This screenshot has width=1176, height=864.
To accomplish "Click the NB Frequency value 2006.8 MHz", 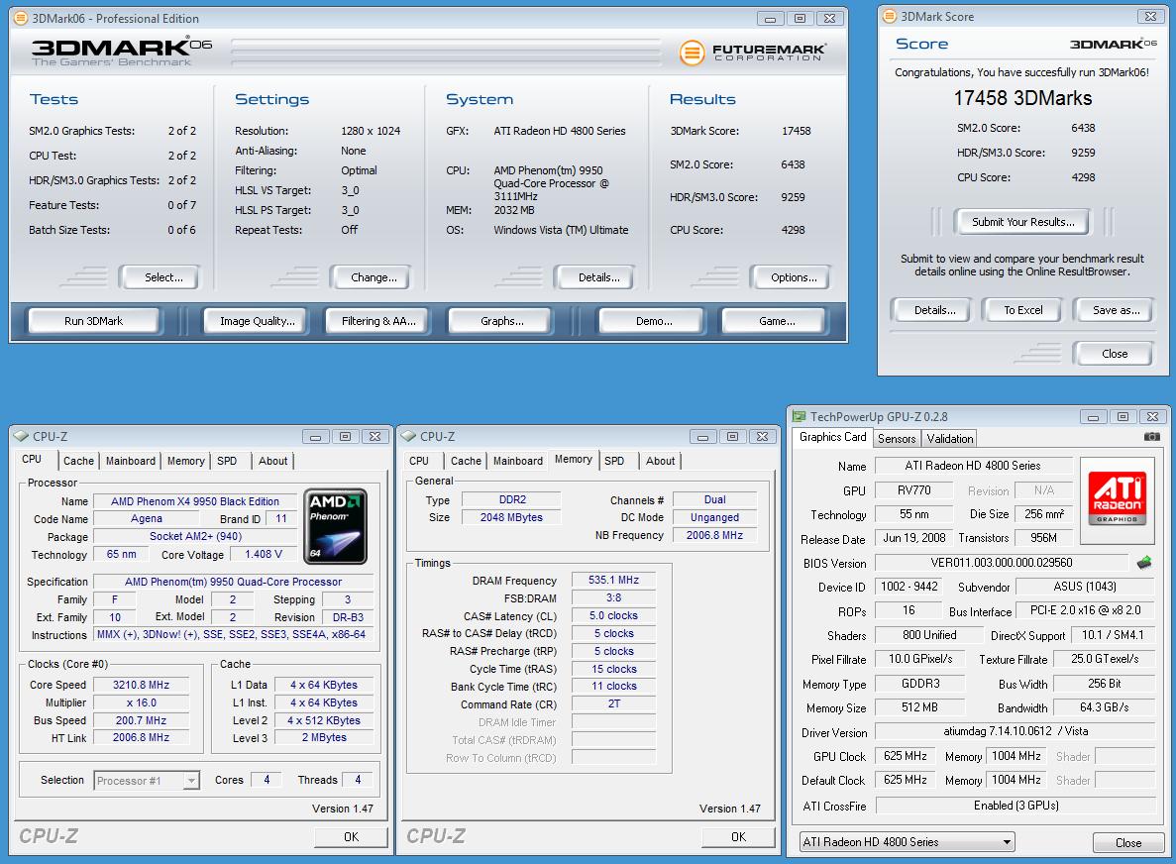I will (714, 535).
